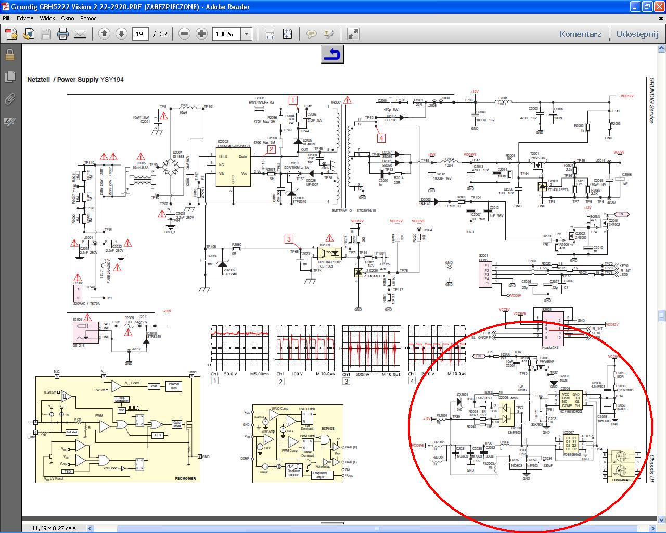Open the zoom level dropdown arrow
Image resolution: width=666 pixels, height=533 pixels.
coord(247,34)
